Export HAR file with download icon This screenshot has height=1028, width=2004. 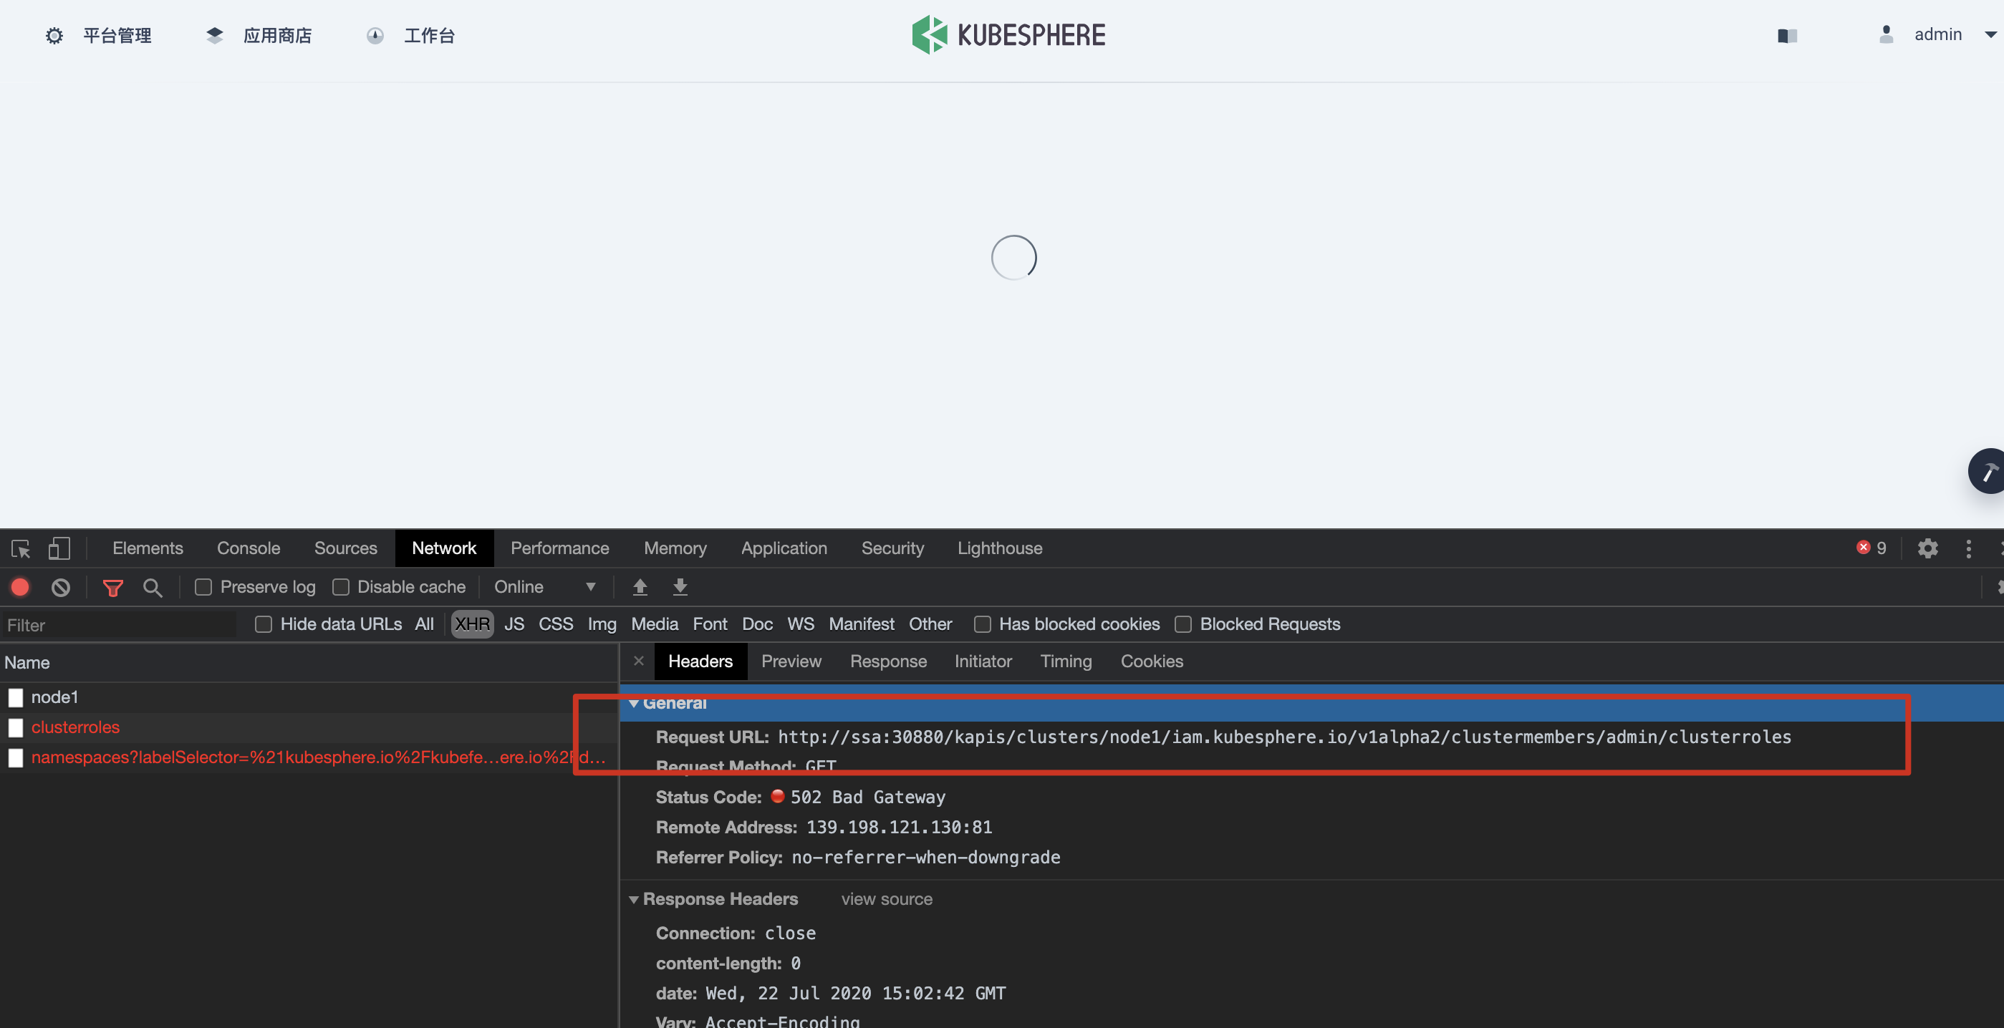[x=680, y=587]
